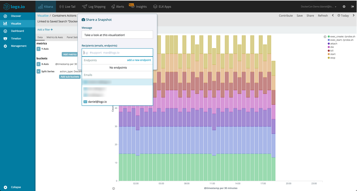Expand the Split Series bucket
Screen dimensions: 357x191
[x=38, y=71]
